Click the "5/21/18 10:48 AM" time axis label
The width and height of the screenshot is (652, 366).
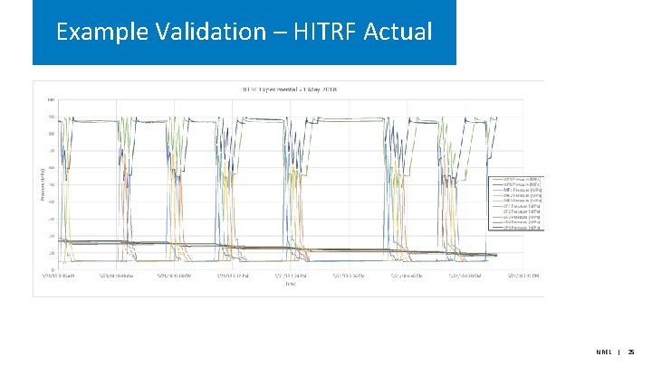tap(117, 276)
